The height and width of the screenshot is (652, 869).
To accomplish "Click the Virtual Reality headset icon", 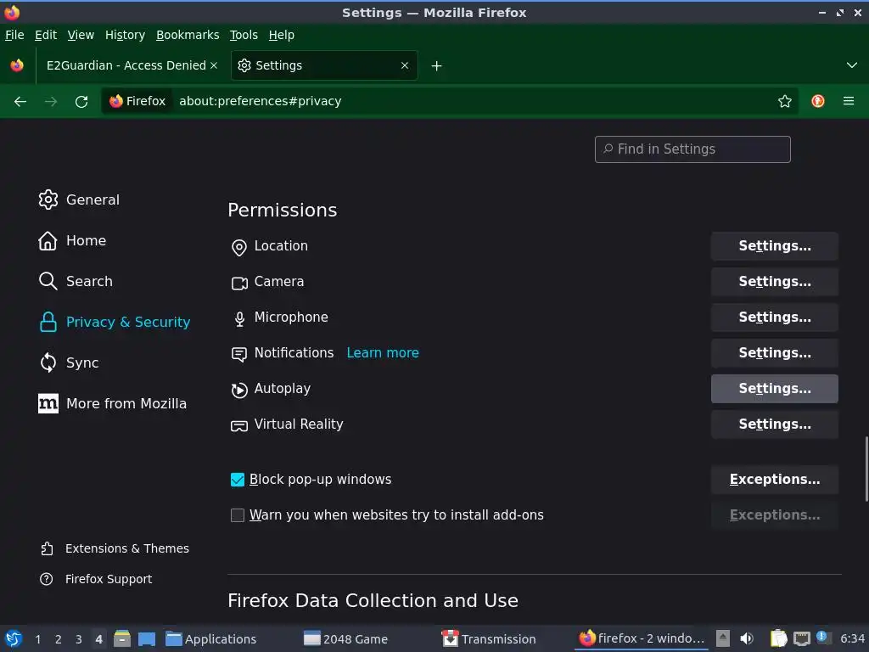I will click(x=238, y=426).
